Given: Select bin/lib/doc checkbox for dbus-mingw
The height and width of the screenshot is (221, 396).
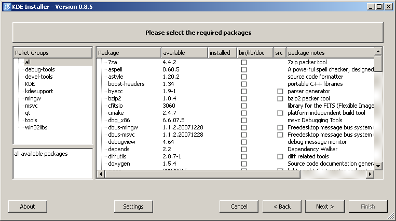Looking at the screenshot, I should tap(244, 128).
